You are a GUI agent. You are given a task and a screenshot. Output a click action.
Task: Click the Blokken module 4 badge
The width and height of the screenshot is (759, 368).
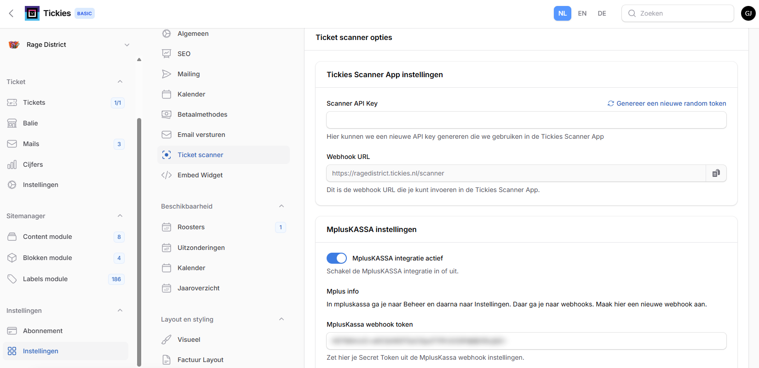click(x=119, y=258)
